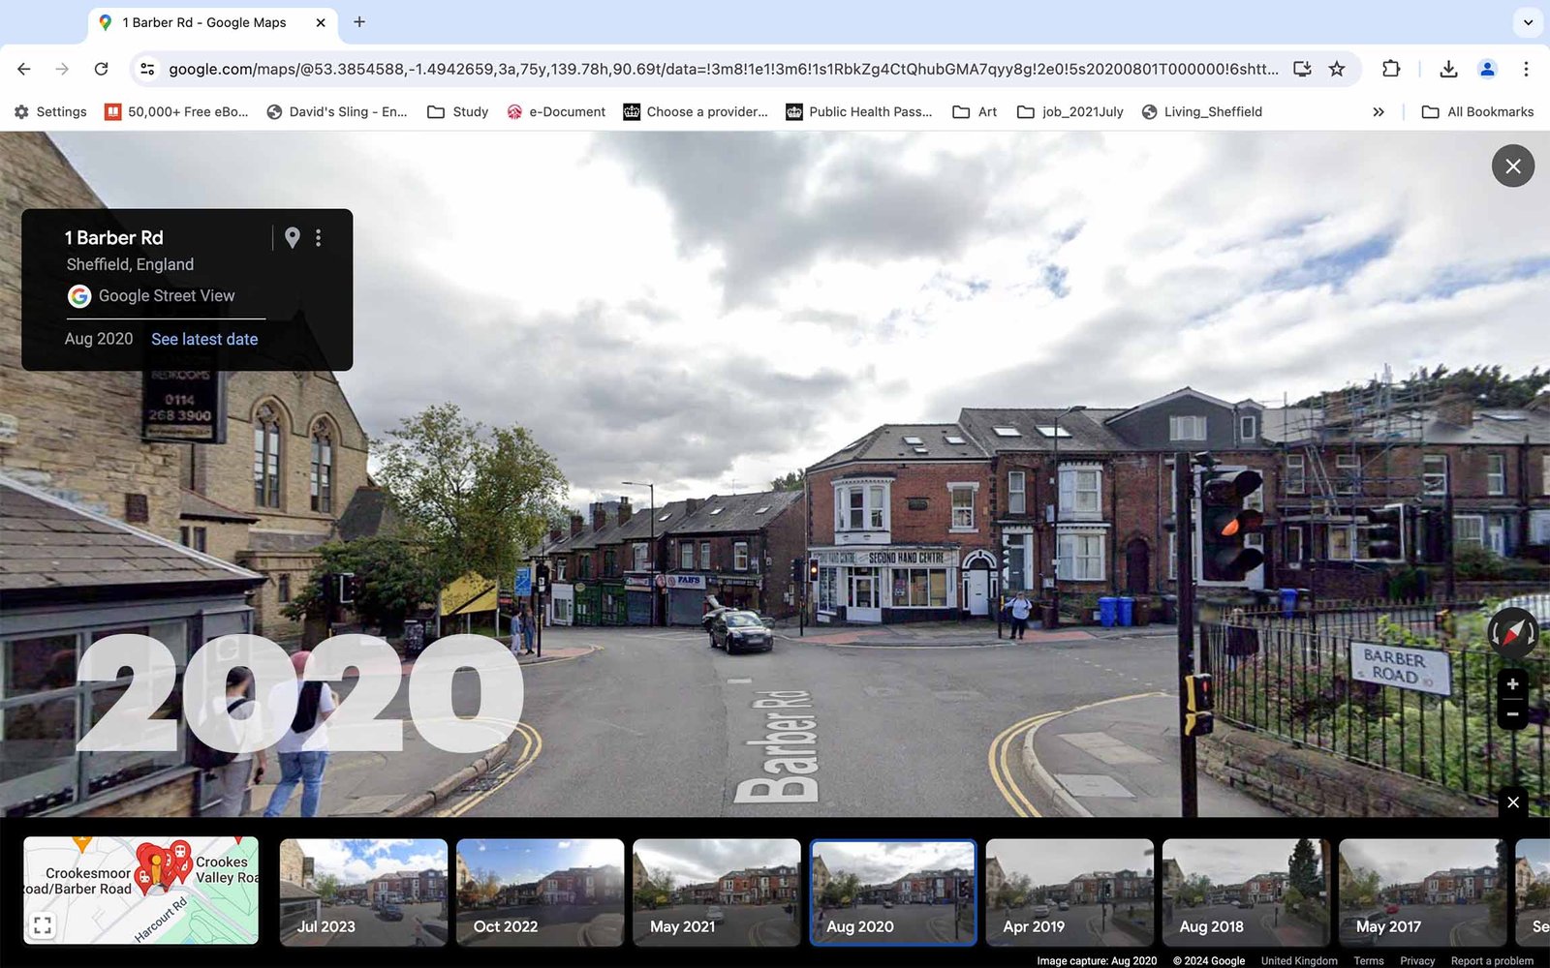
Task: Open the Living_Sheffield bookmark
Action: 1201,111
